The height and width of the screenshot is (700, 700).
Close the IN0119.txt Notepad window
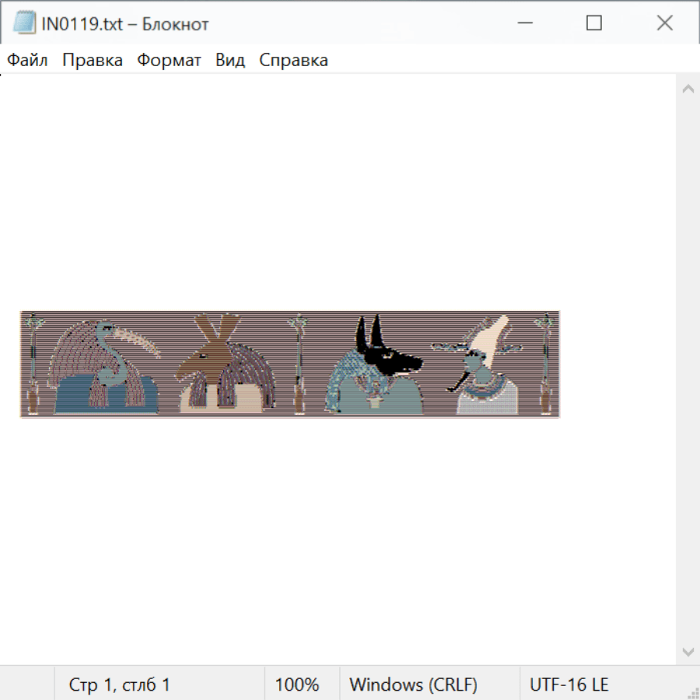(664, 23)
